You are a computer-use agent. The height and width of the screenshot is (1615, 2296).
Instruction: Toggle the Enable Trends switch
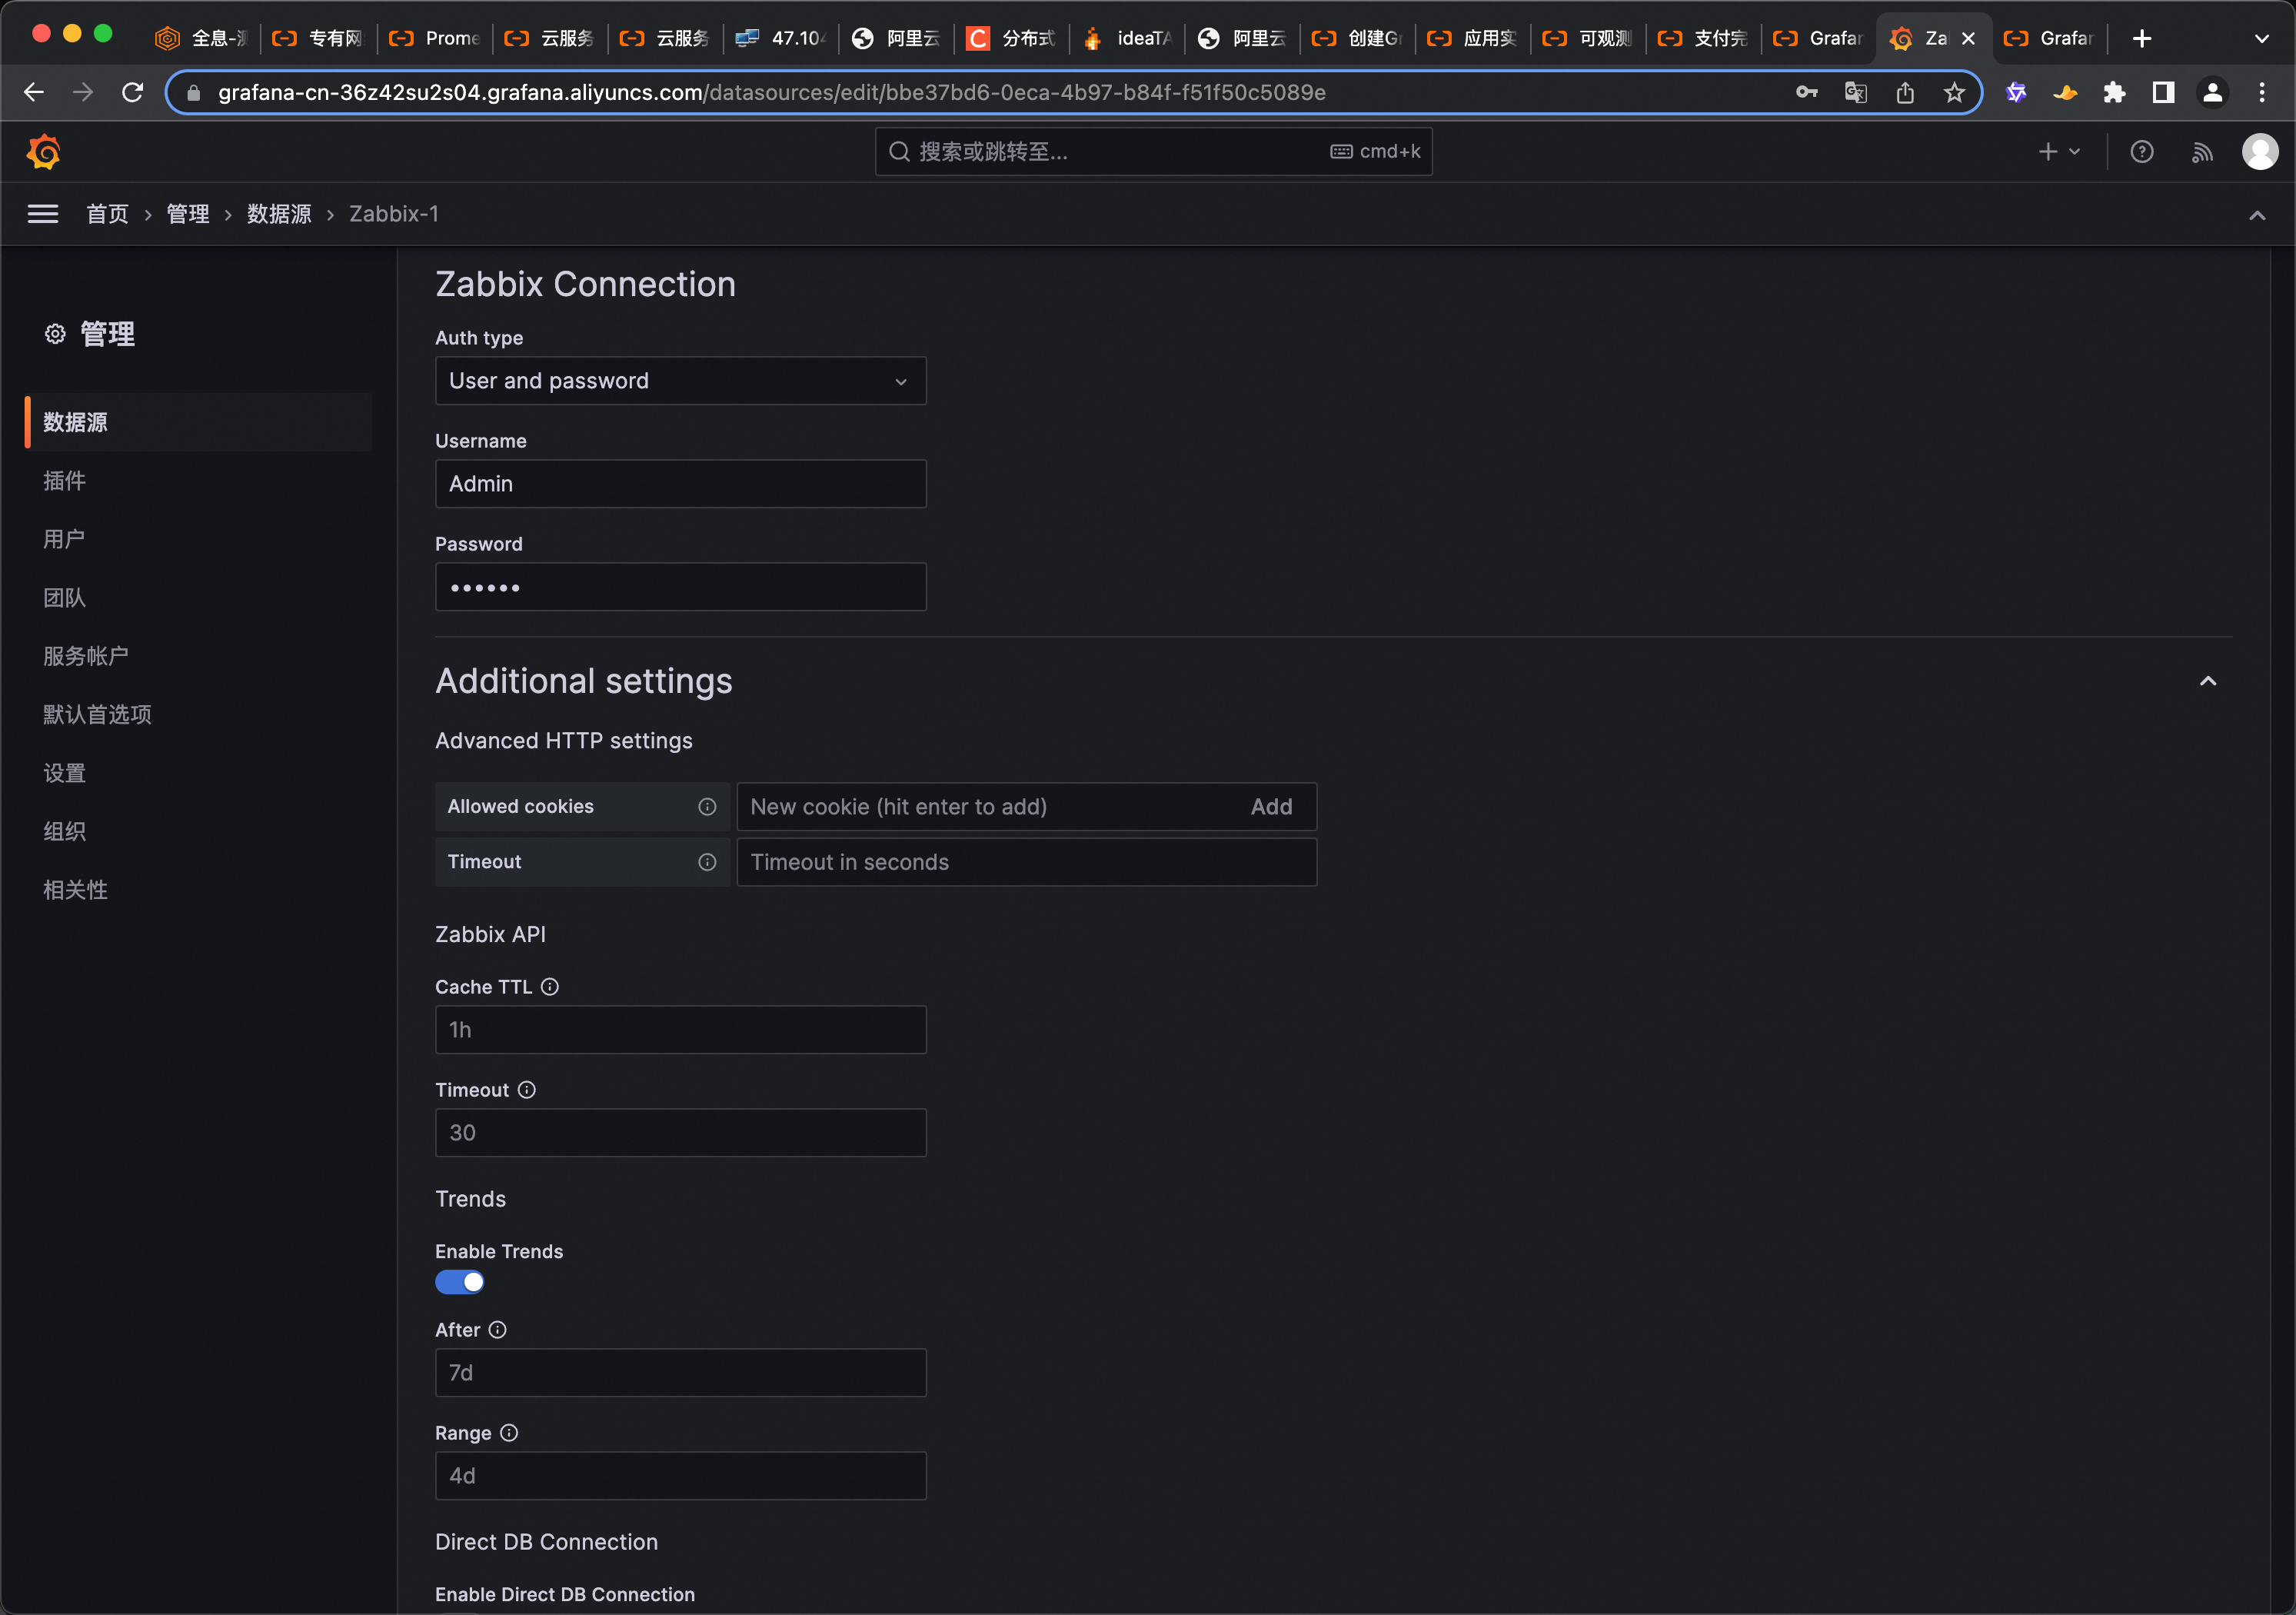460,1282
